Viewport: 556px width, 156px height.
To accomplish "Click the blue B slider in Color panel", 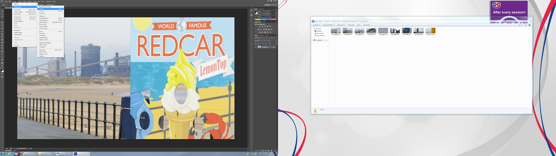I will click(x=265, y=17).
